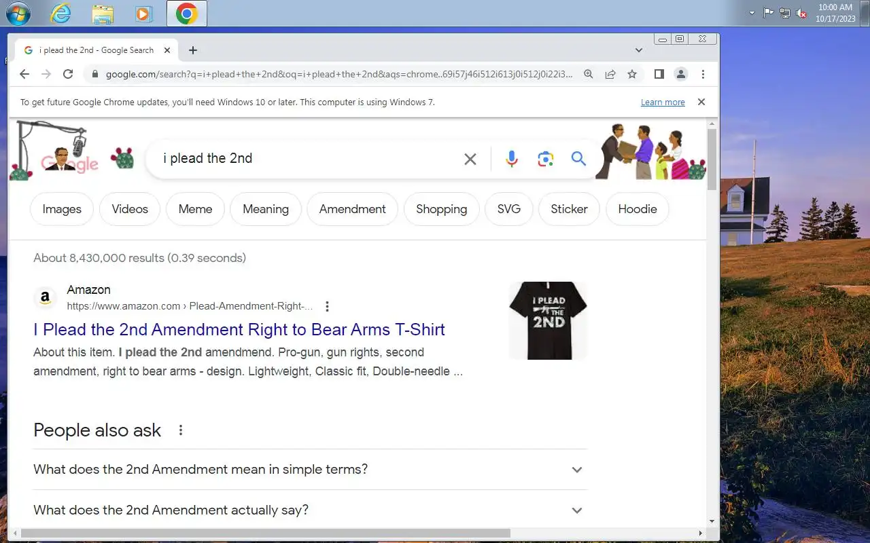870x543 pixels.
Task: Open People also ask options dots
Action: pyautogui.click(x=181, y=430)
